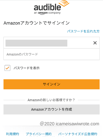Click empty space right of パスワードを表示
Image resolution: width=103 pixels, height=137 pixels.
tap(70, 68)
